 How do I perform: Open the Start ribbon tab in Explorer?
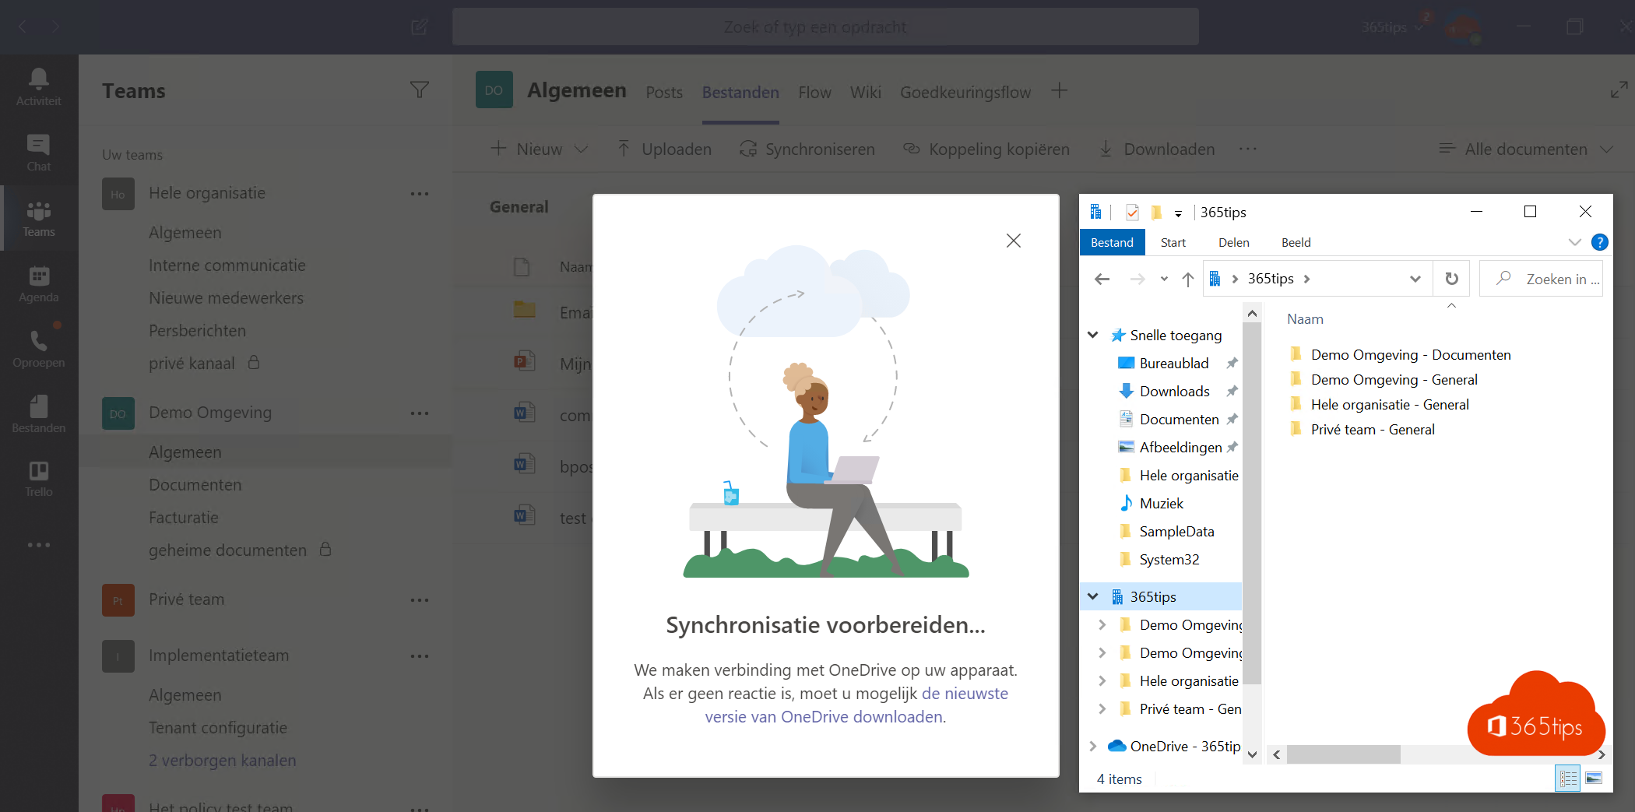(x=1173, y=242)
